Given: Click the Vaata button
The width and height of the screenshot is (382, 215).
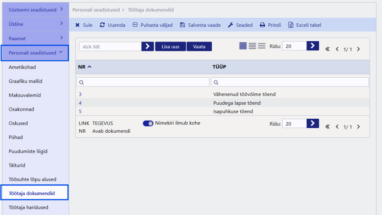Looking at the screenshot, I should (199, 47).
